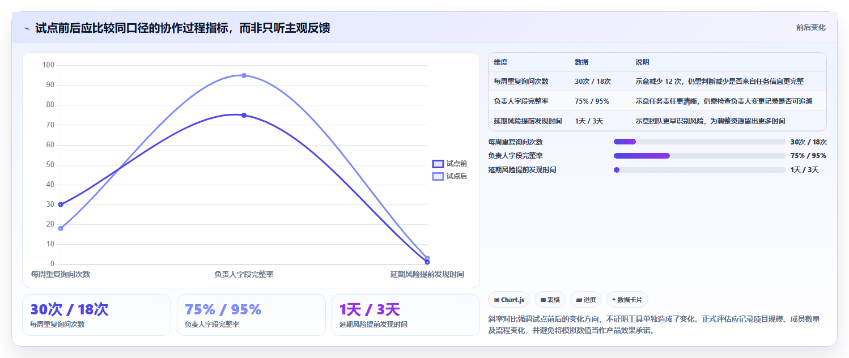Click description starting 示意团队更早识别风险
The image size is (849, 358).
(710, 121)
